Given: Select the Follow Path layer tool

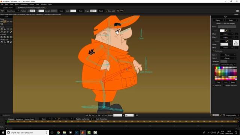Looking at the screenshot, I should (8, 29).
